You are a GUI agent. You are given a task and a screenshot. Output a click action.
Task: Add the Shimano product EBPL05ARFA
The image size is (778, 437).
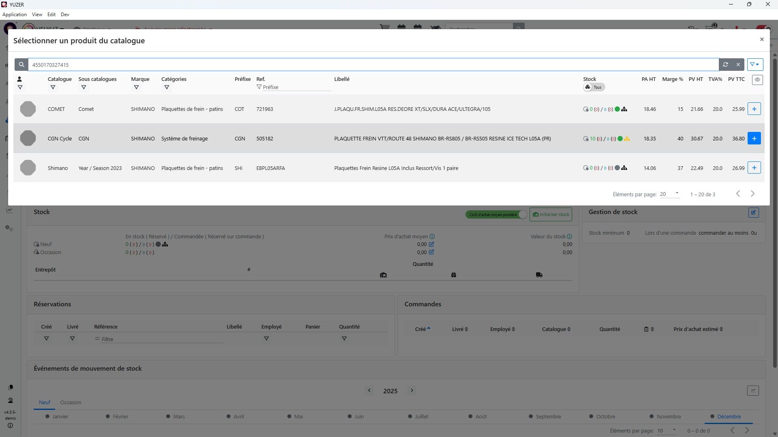[x=754, y=168]
